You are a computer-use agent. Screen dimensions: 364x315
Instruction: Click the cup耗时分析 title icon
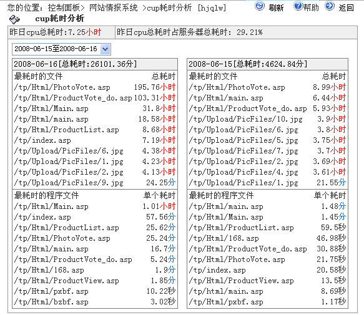[14, 19]
